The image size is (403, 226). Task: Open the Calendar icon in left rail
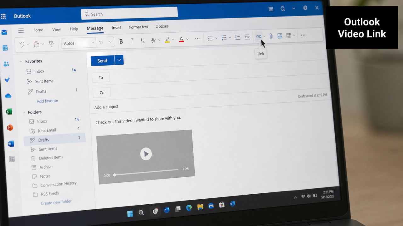(5, 48)
